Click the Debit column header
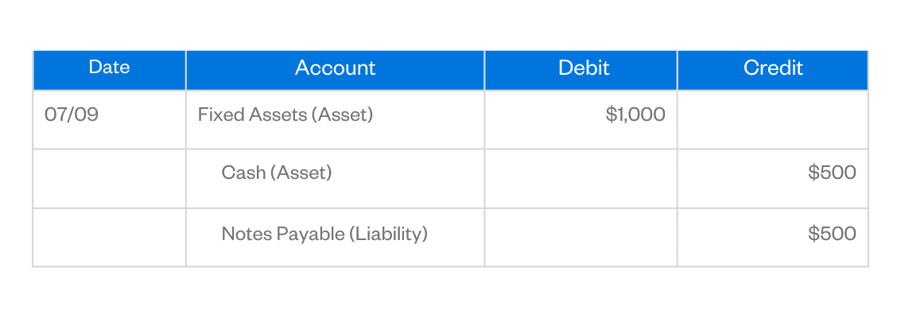 584,68
